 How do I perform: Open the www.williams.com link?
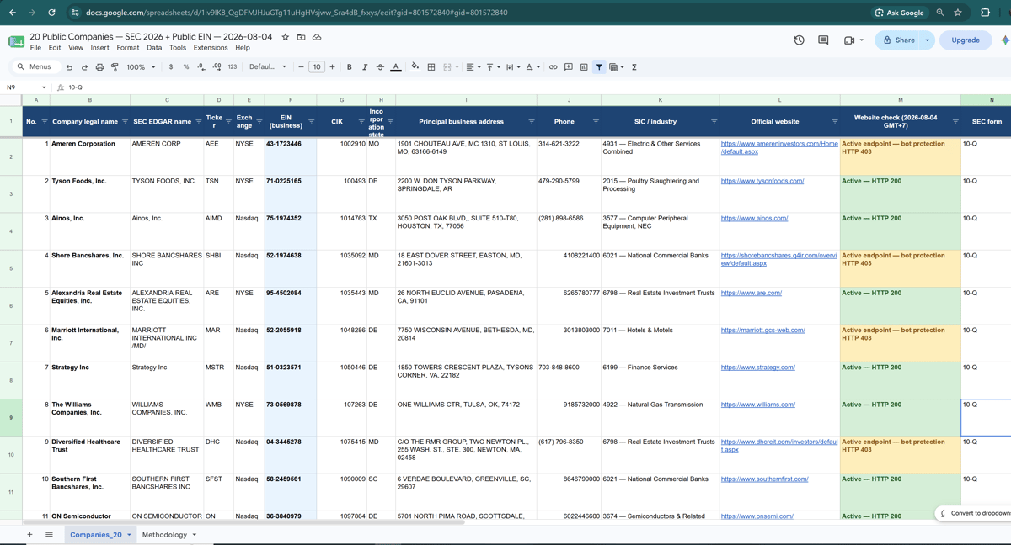758,405
